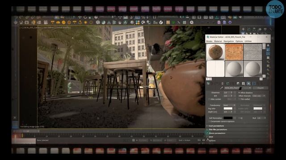Click the Fog color swatch

pos(228,108)
